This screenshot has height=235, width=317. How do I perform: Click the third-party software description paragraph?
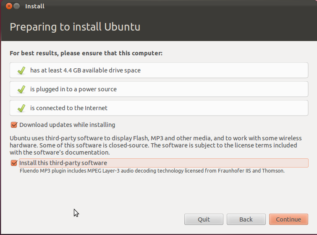click(156, 145)
